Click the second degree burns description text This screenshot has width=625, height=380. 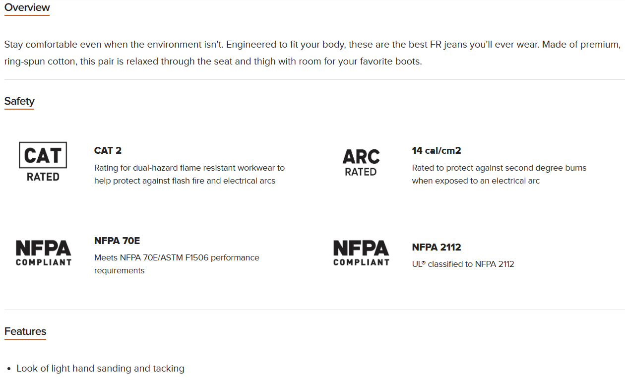pos(499,174)
